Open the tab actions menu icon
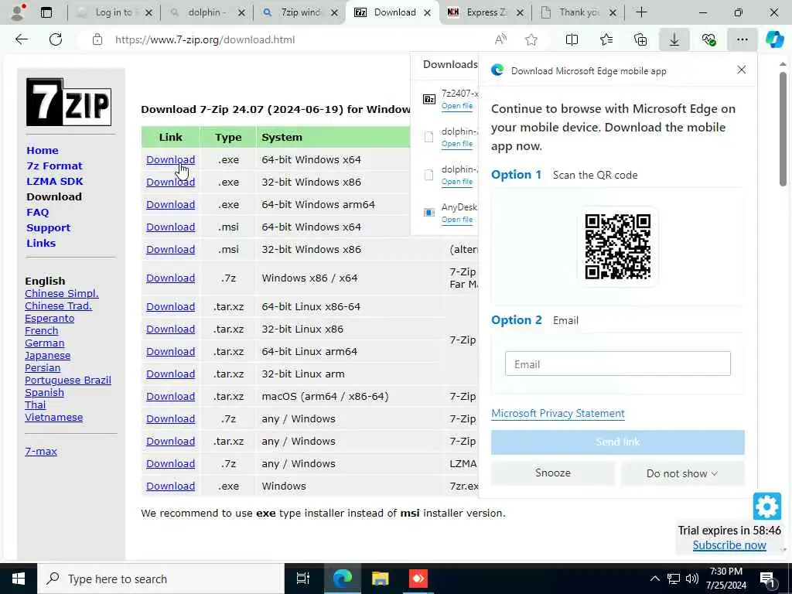 click(x=46, y=12)
